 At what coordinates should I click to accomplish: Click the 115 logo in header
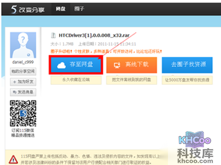[27, 10]
